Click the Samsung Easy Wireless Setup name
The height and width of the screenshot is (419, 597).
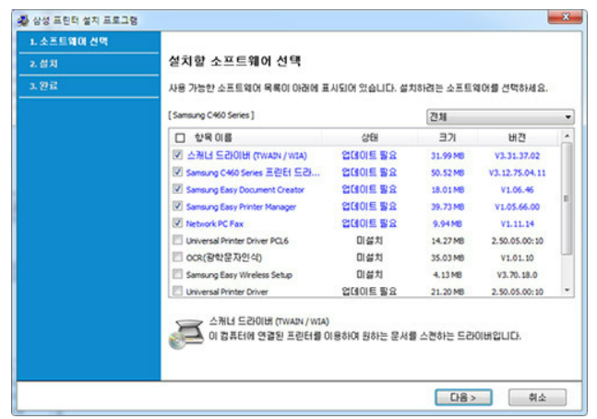click(239, 275)
